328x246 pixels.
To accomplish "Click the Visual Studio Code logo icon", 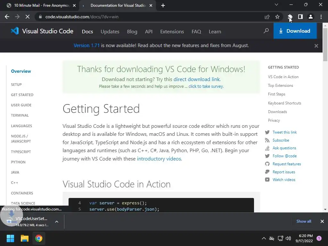I will (15, 31).
